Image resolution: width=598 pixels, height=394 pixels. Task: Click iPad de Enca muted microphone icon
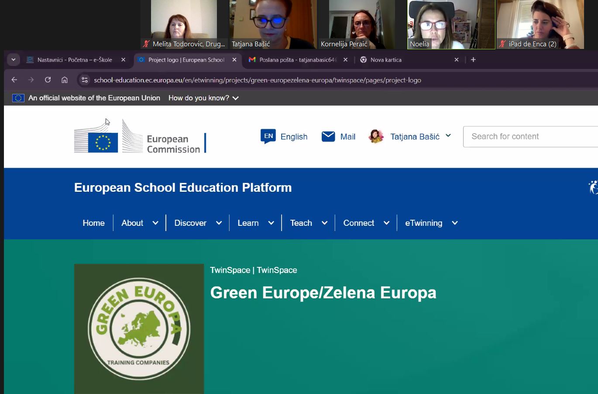point(502,44)
